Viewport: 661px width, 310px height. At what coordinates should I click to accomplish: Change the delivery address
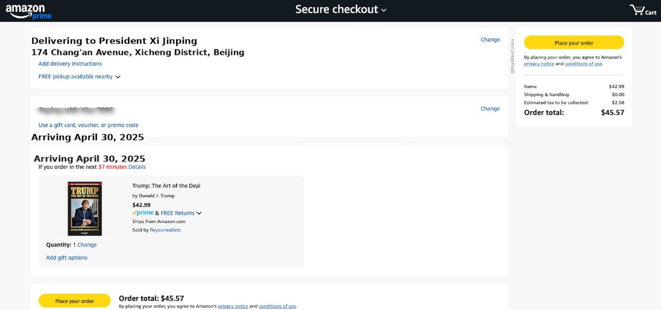(490, 40)
